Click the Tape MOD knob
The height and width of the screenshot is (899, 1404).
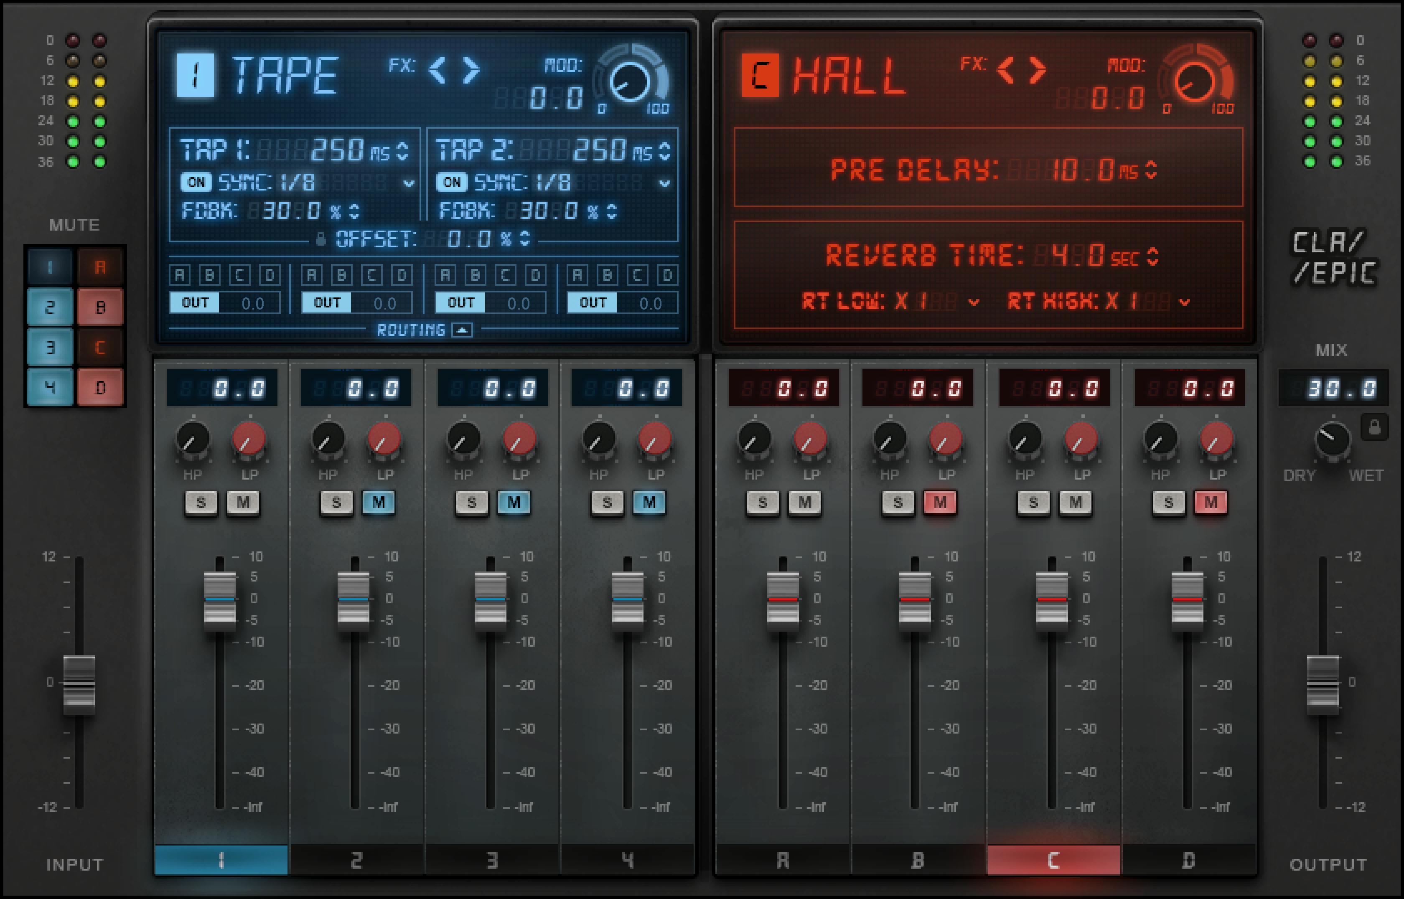629,82
